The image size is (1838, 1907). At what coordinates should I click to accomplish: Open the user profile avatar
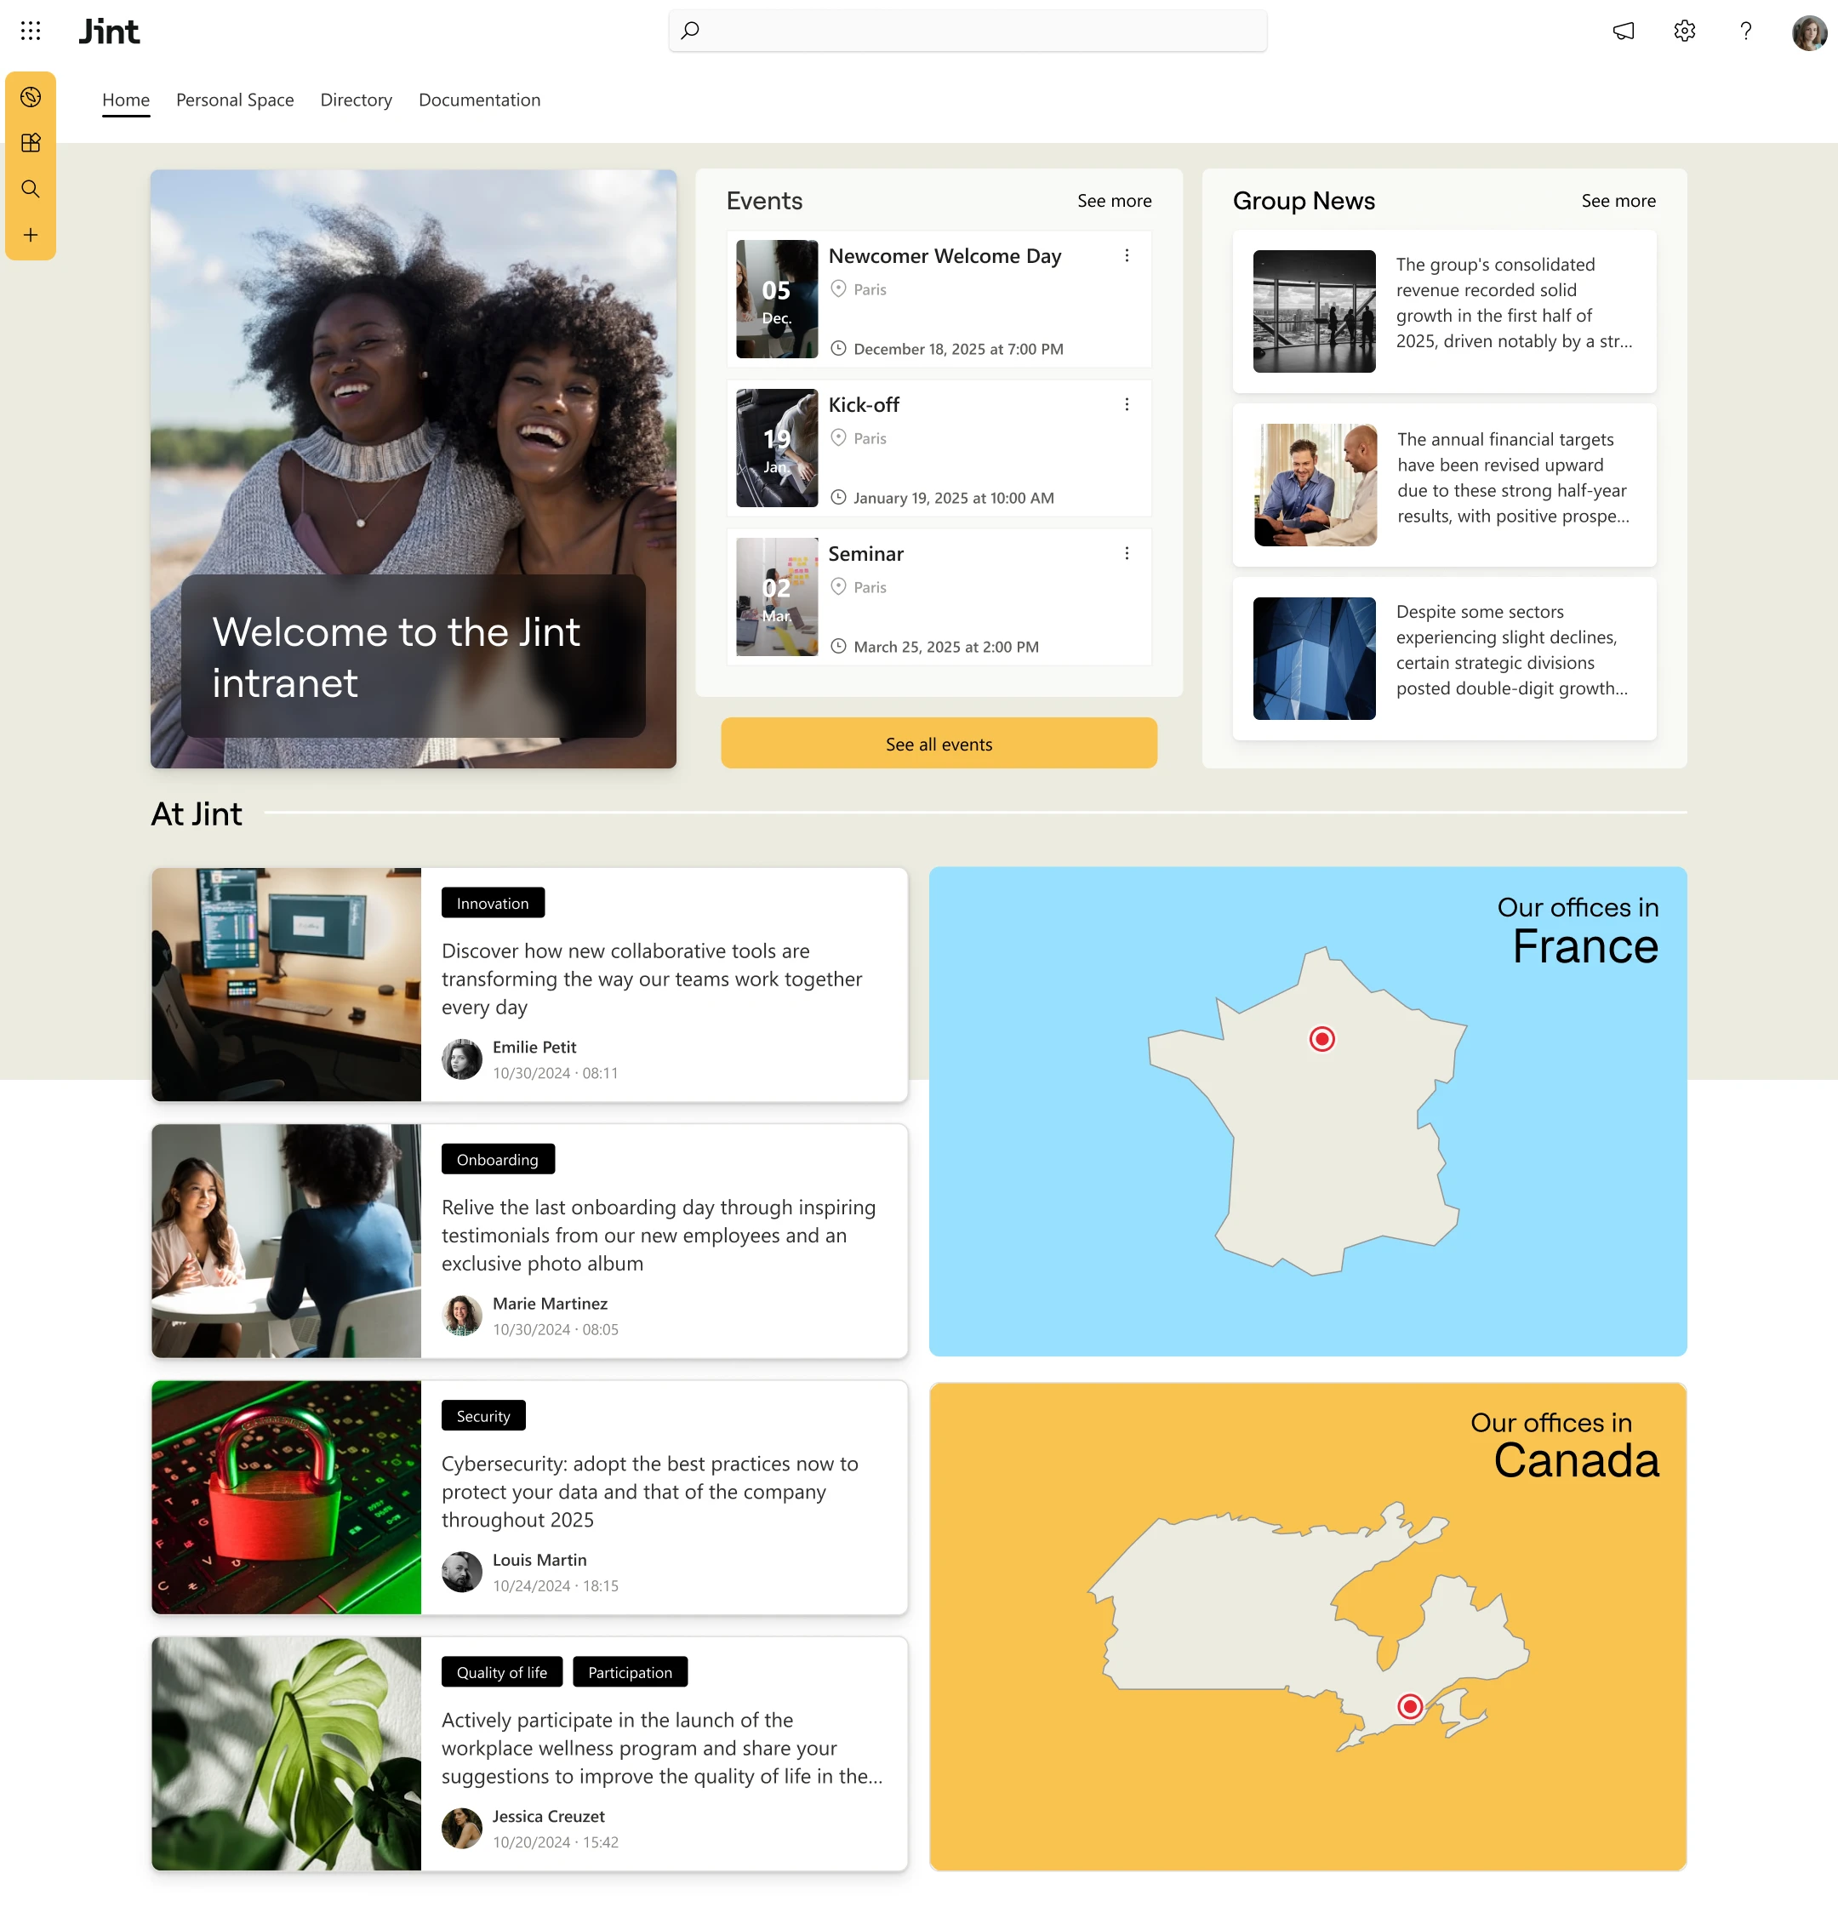(x=1808, y=32)
